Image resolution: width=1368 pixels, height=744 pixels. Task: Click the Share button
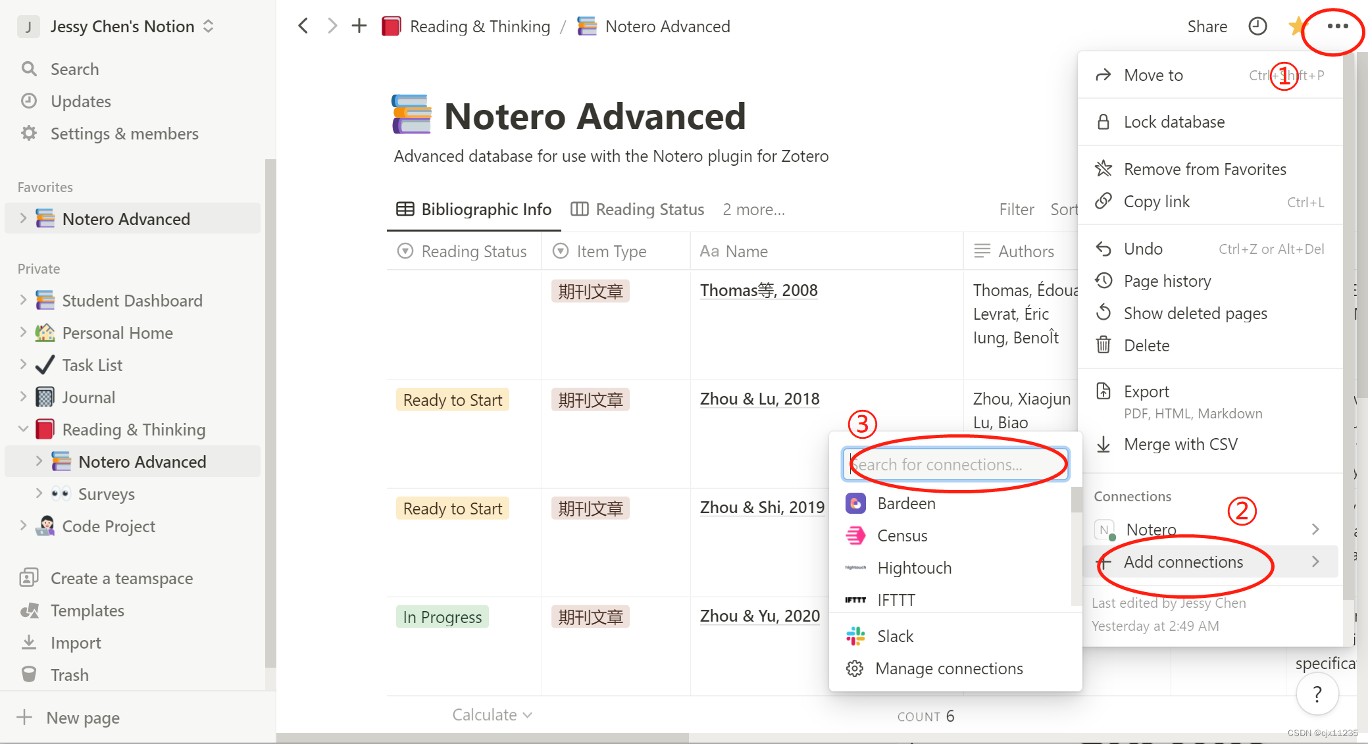(1207, 26)
